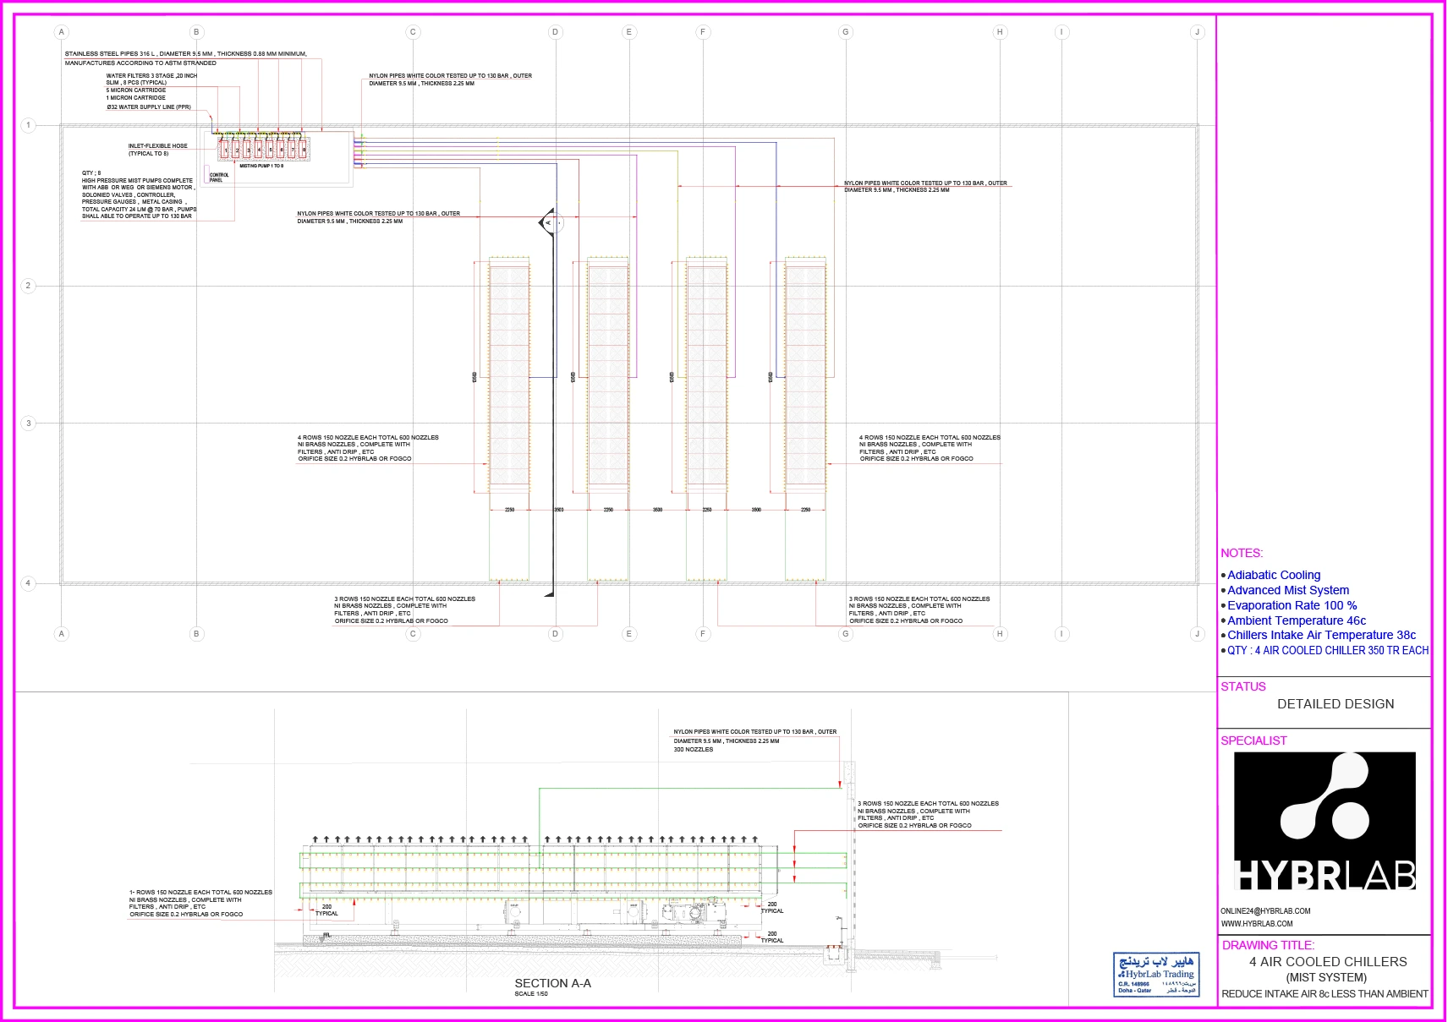
Task: Click the Evaporation Rate 100 % note
Action: click(1292, 605)
